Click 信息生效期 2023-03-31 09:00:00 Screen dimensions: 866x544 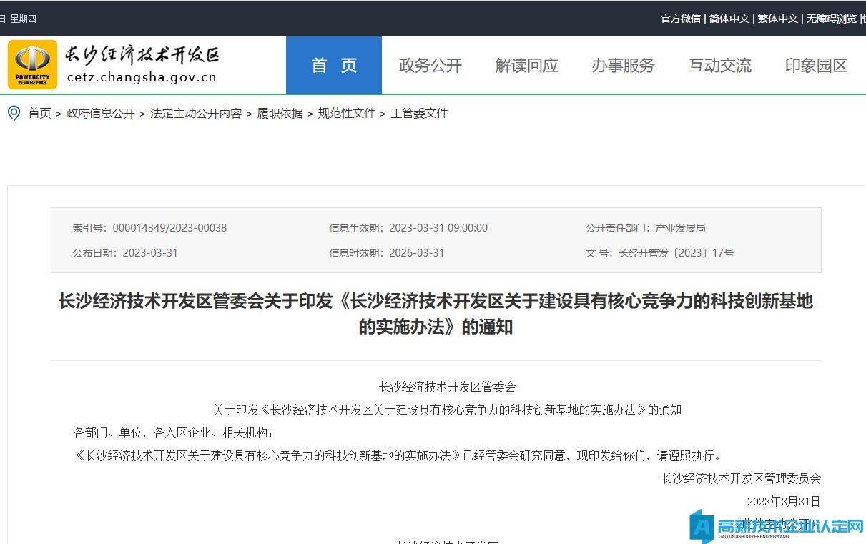click(x=408, y=228)
